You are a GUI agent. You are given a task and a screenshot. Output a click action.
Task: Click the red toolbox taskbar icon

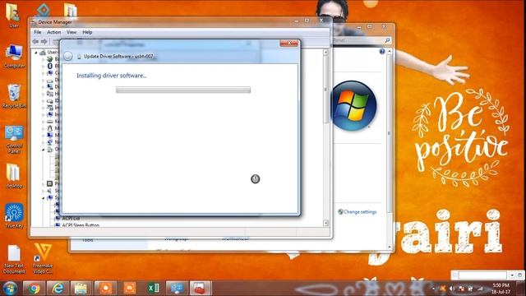[201, 289]
